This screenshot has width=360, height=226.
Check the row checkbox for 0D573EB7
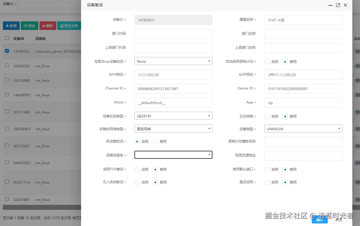7,146
